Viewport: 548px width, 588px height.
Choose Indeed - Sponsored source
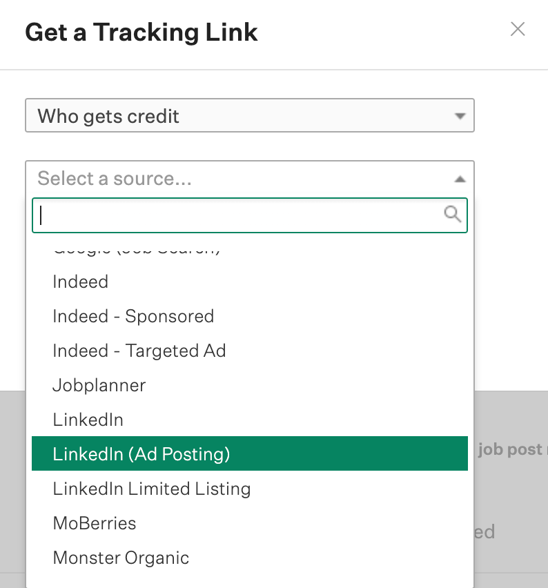(250, 316)
